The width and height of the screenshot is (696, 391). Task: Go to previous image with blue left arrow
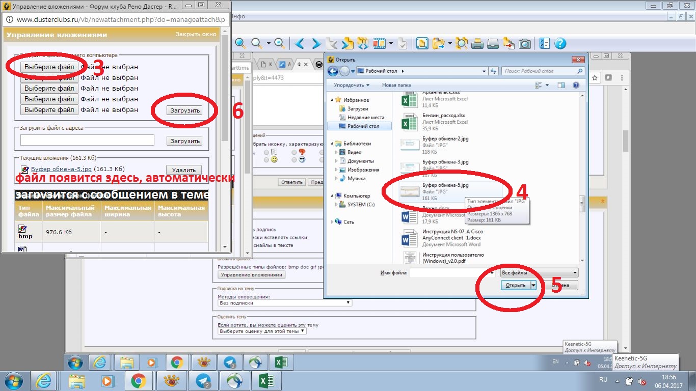(300, 43)
